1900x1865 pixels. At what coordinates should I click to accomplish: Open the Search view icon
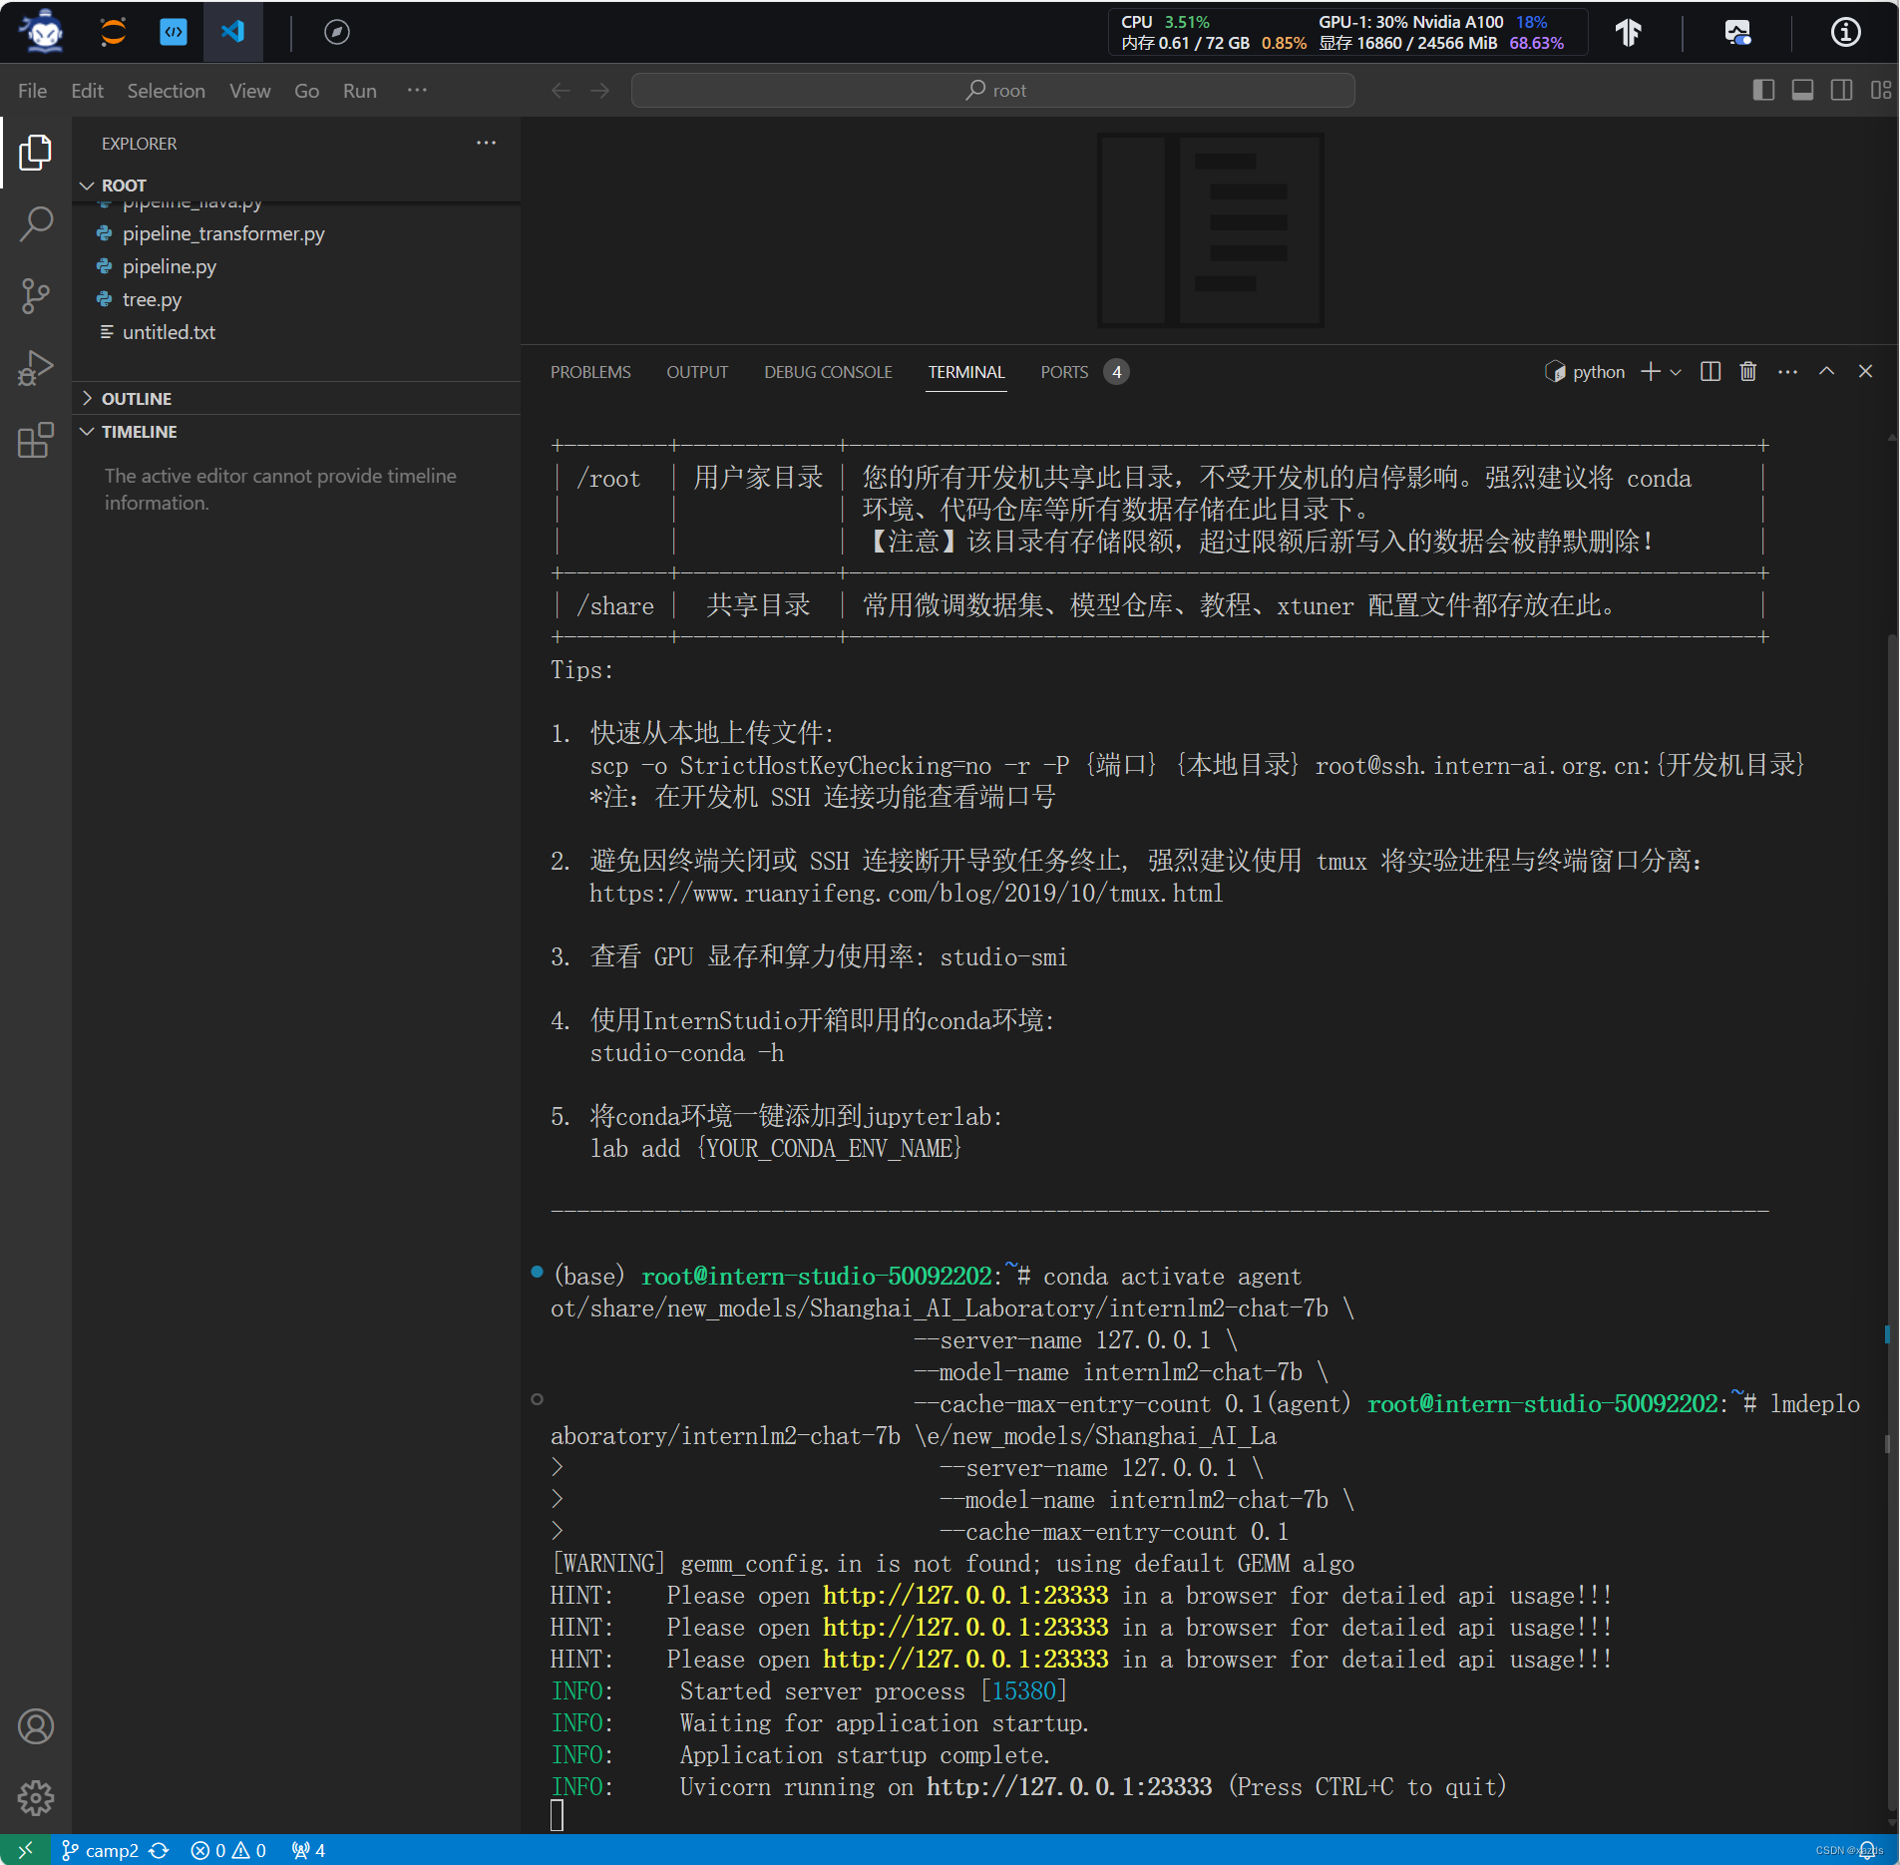(36, 223)
